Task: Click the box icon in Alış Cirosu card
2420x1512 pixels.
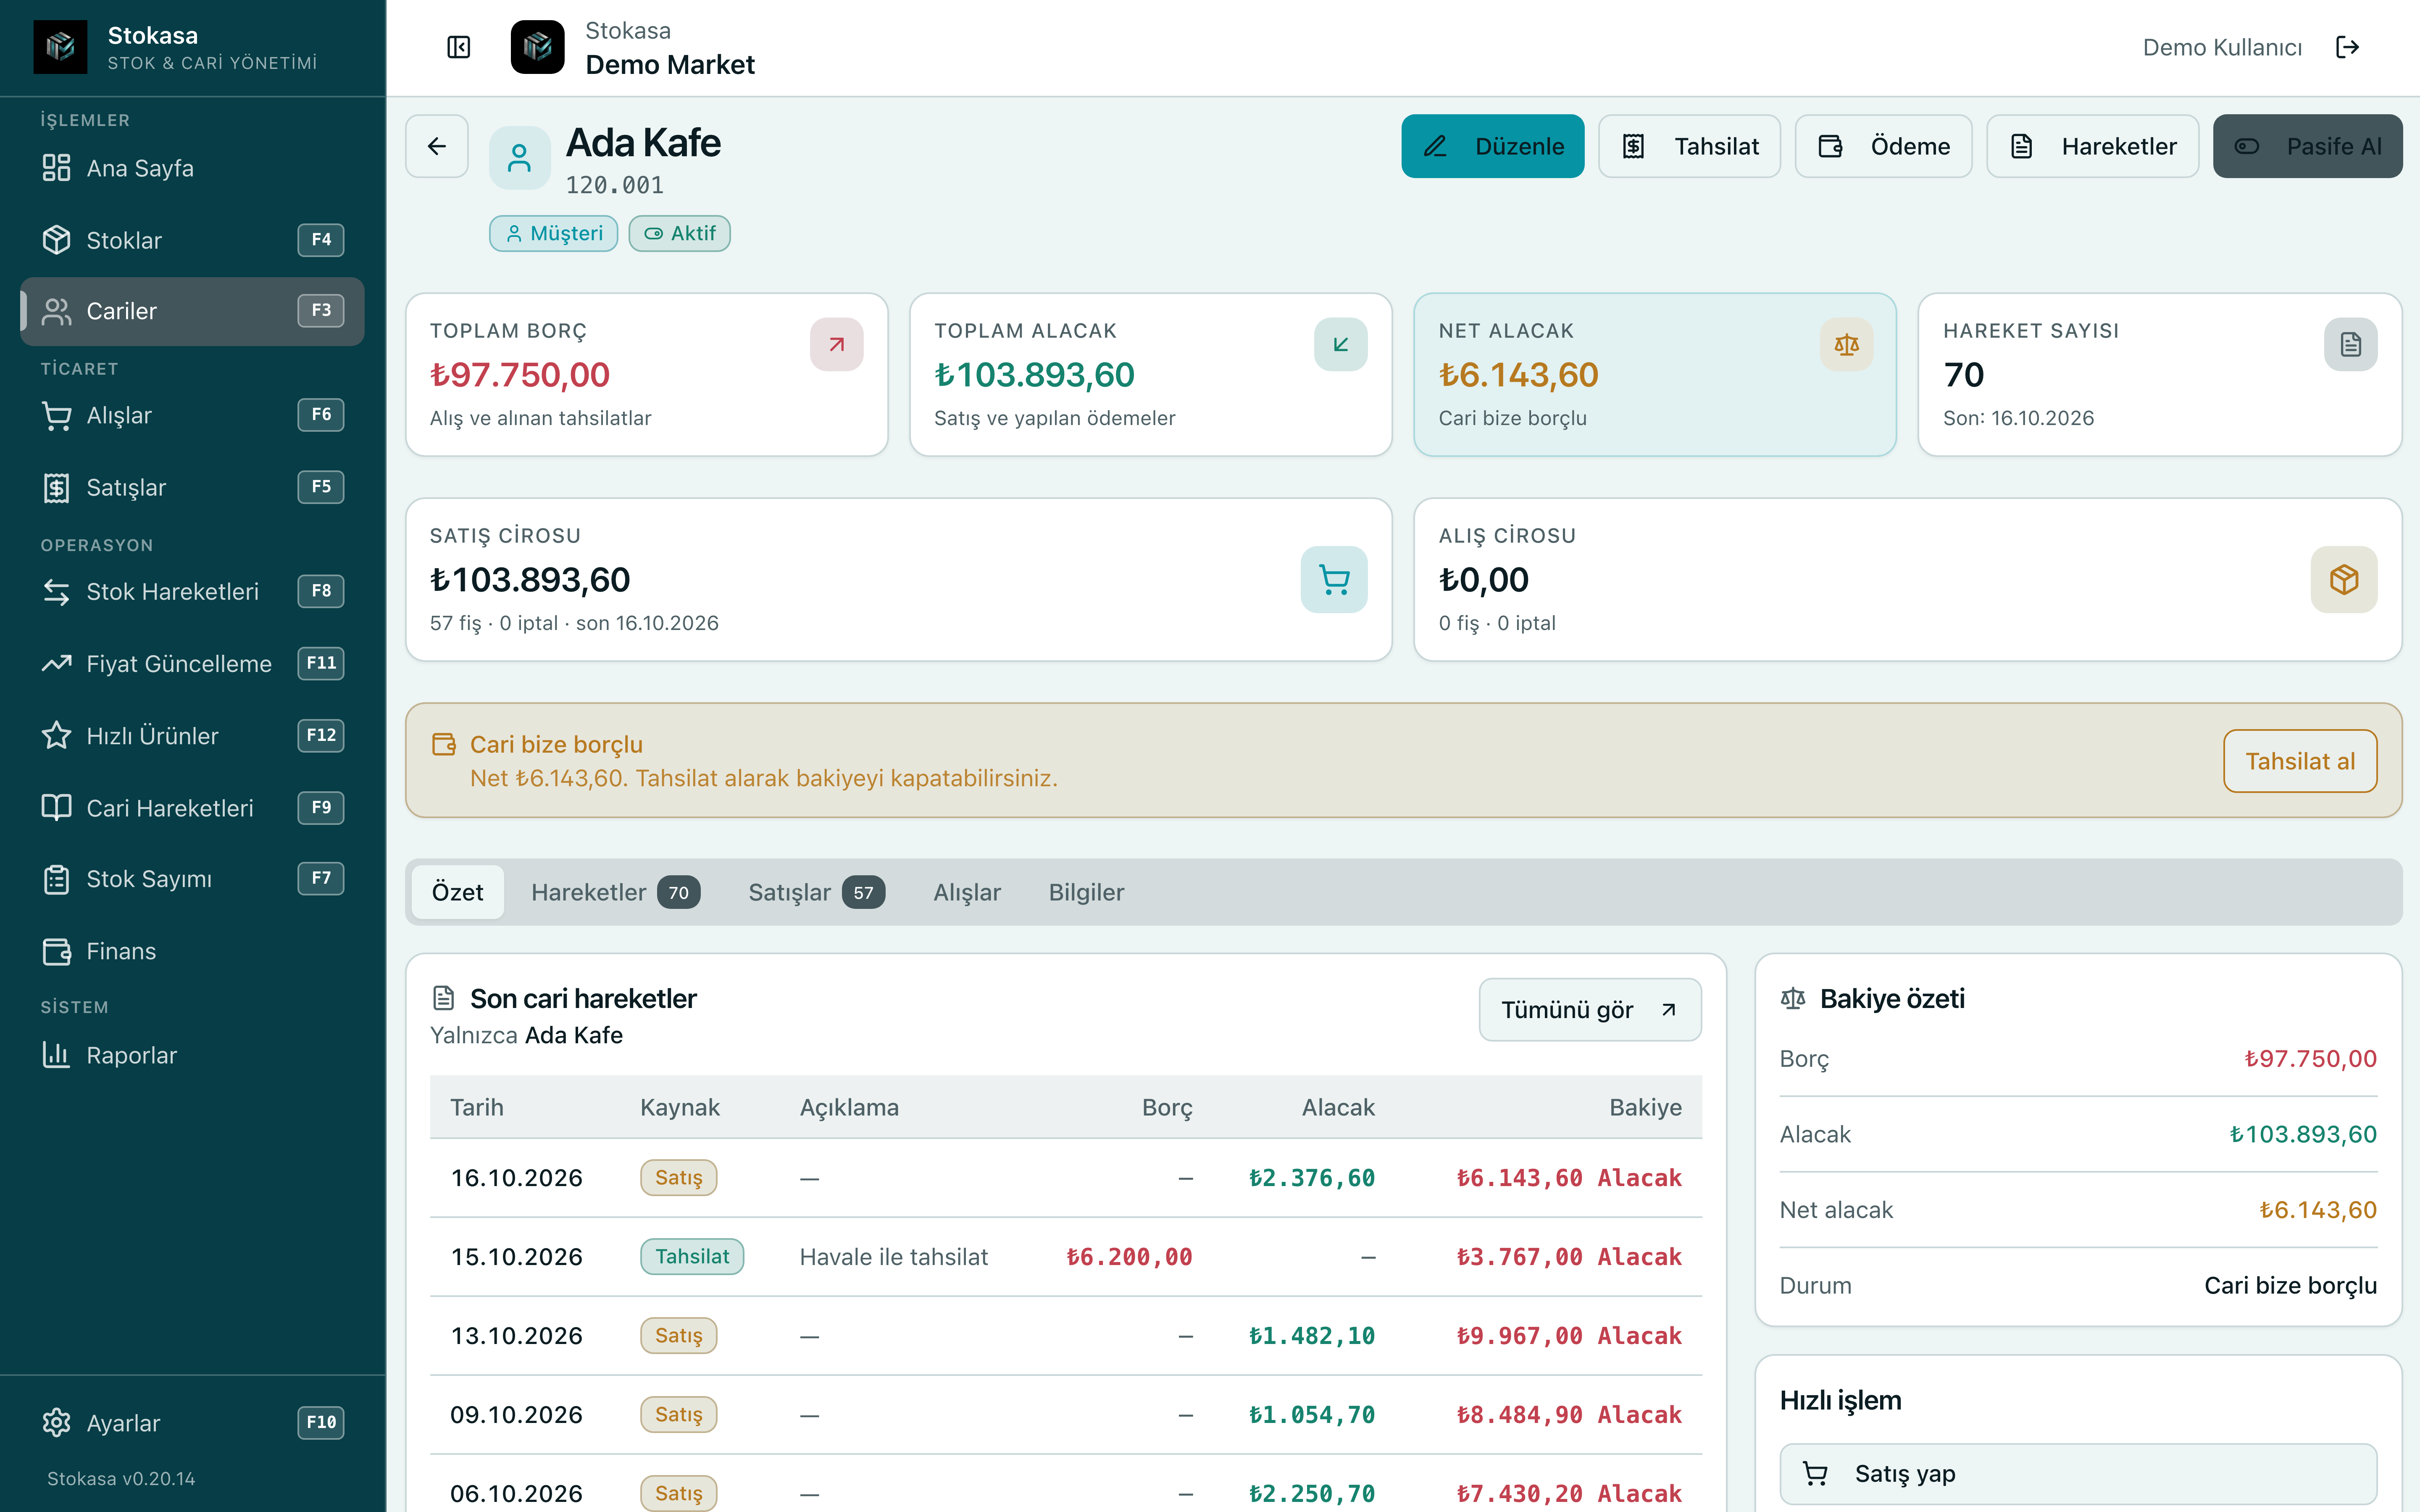Action: coord(2343,579)
